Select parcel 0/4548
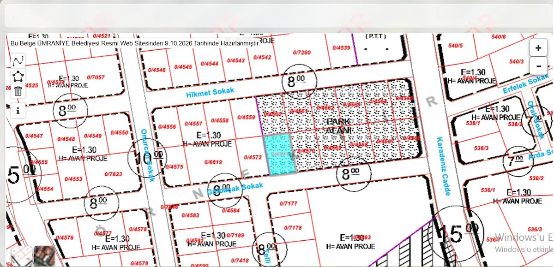Viewport: 554px width, 267px height. 66,139
